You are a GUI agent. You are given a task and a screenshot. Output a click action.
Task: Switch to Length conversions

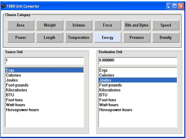[50, 38]
